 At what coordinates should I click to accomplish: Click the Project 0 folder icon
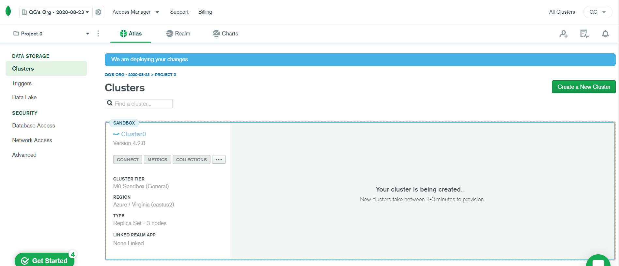(16, 33)
